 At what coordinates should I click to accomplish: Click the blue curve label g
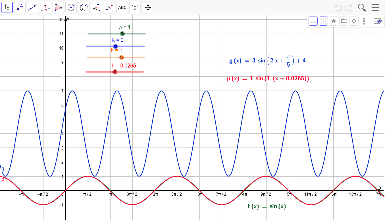click(3, 169)
